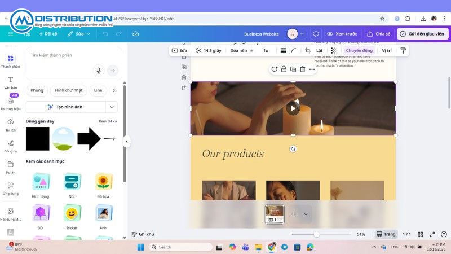The width and height of the screenshot is (451, 254).
Task: Toggle Trang pages view button
Action: pyautogui.click(x=386, y=234)
